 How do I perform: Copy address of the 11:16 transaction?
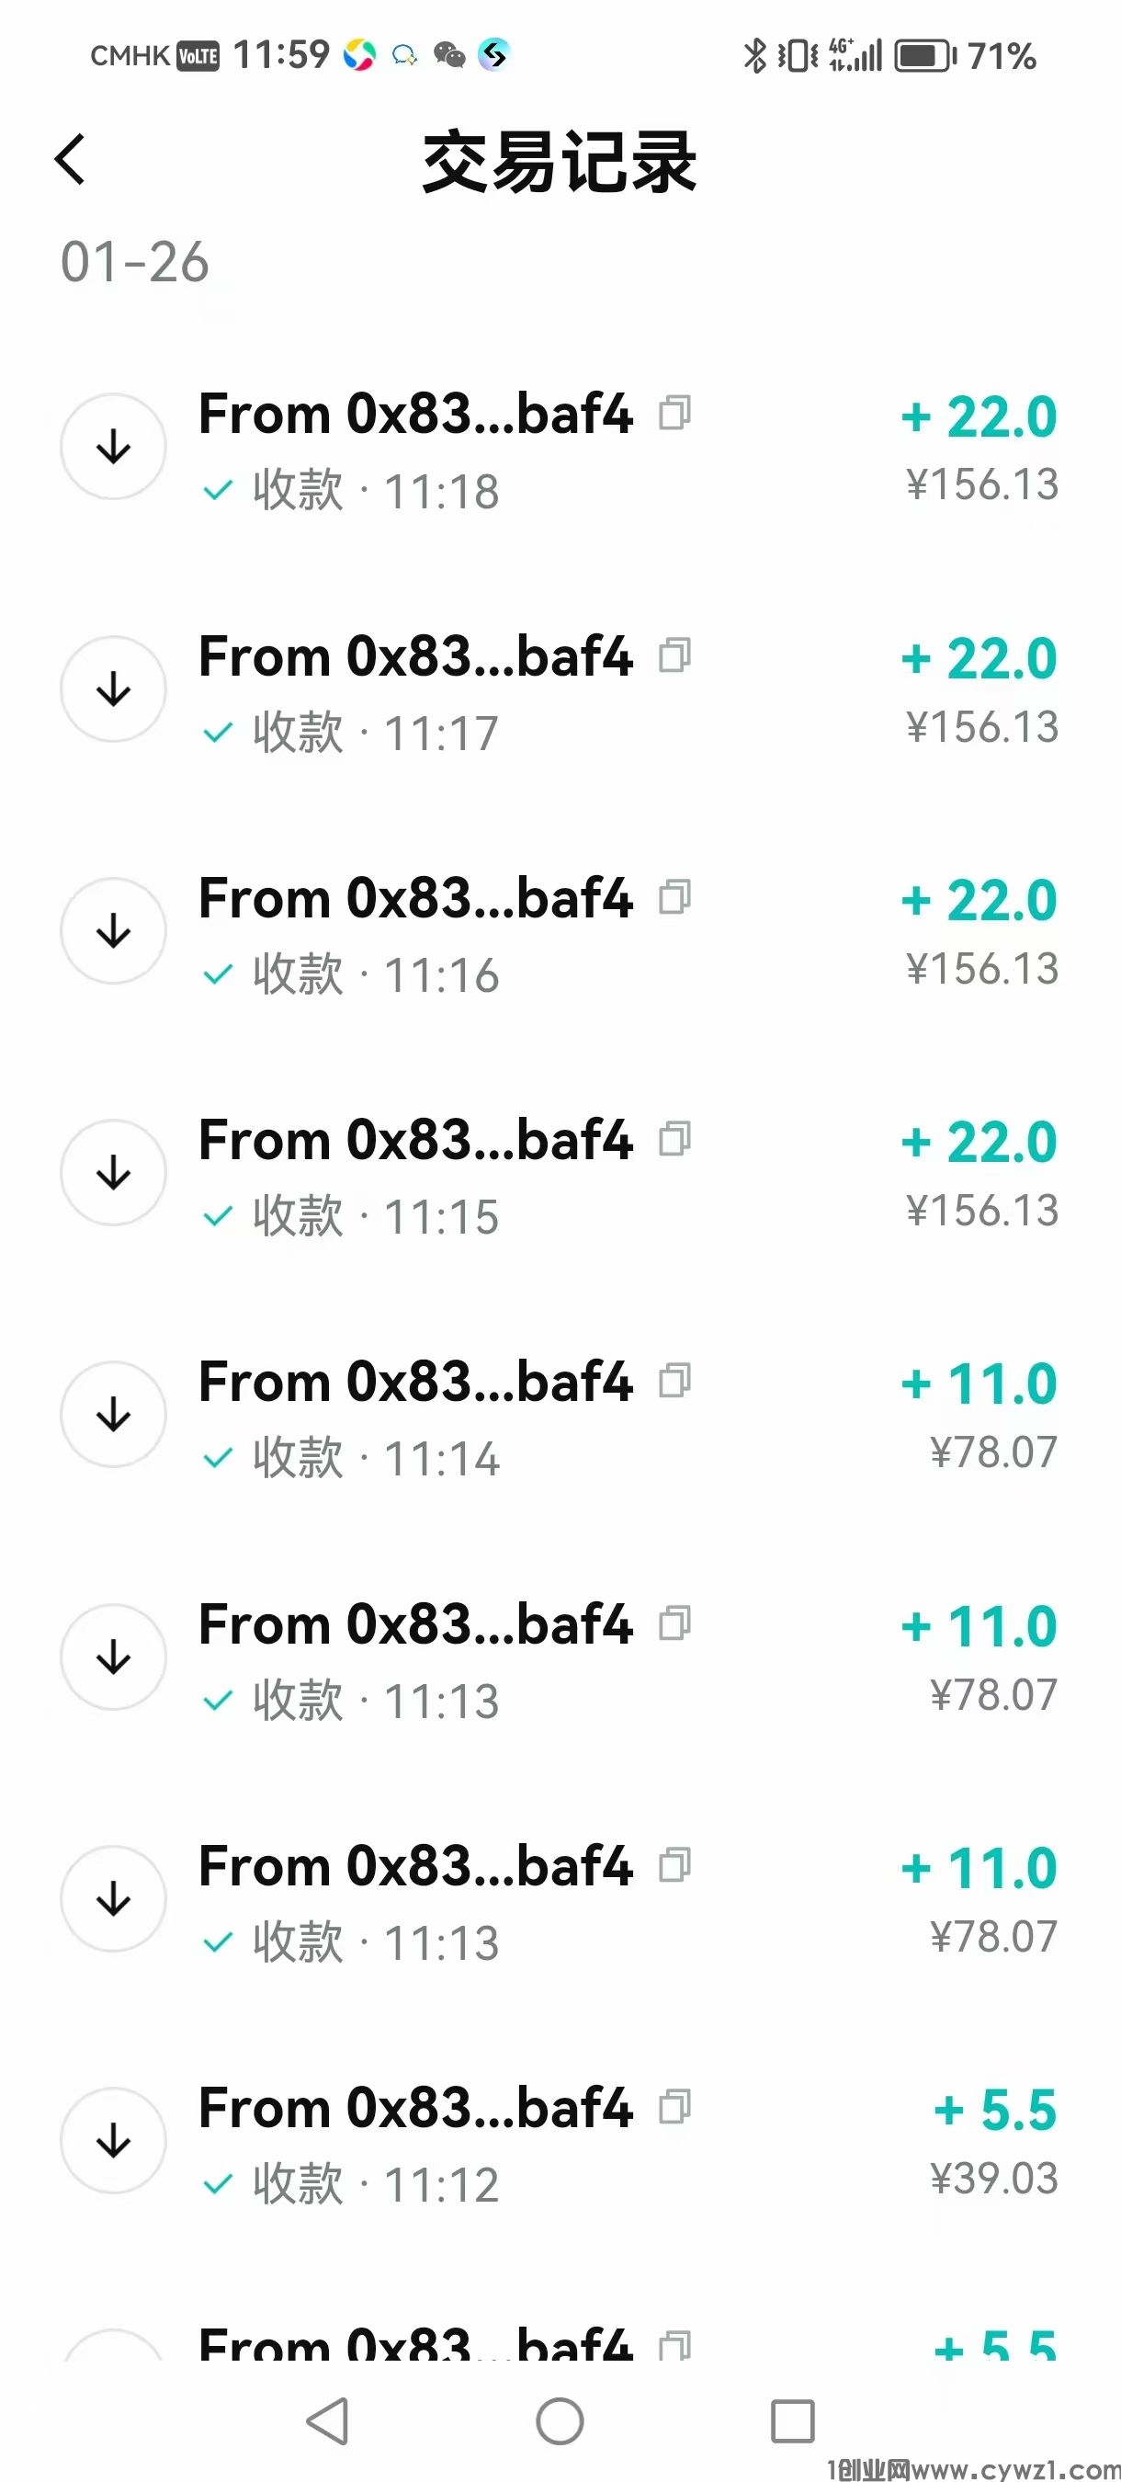pyautogui.click(x=674, y=898)
